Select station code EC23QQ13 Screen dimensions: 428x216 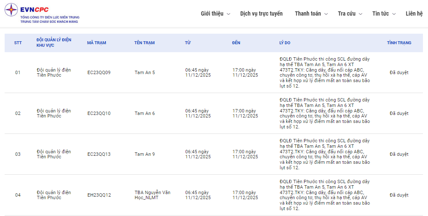click(99, 154)
